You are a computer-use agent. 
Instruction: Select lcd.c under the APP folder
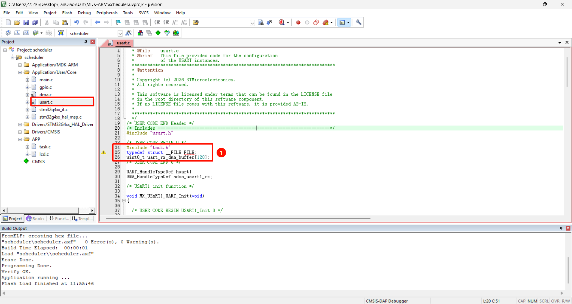pyautogui.click(x=44, y=154)
